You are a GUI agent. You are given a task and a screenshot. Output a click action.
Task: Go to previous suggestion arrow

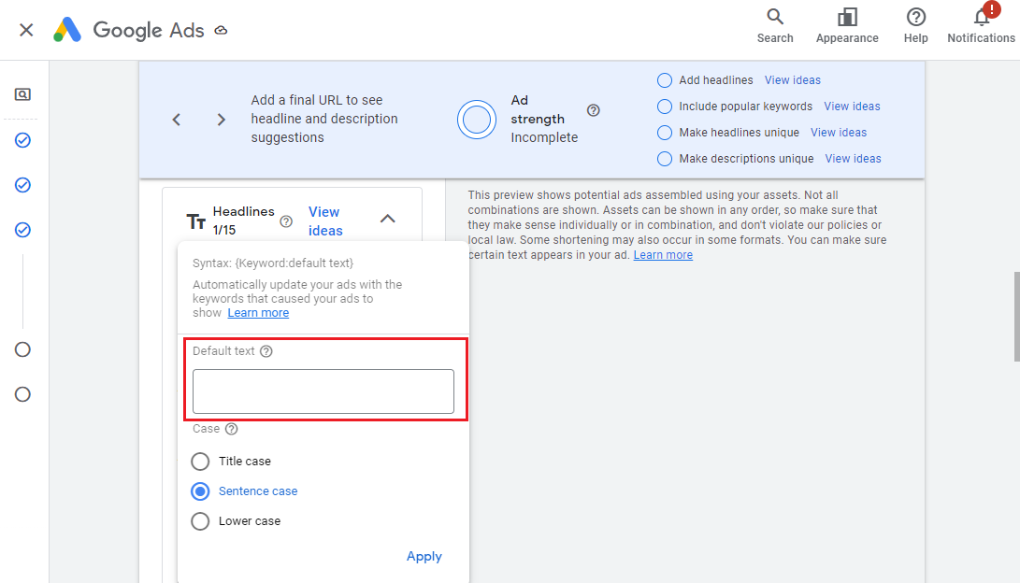(x=177, y=120)
